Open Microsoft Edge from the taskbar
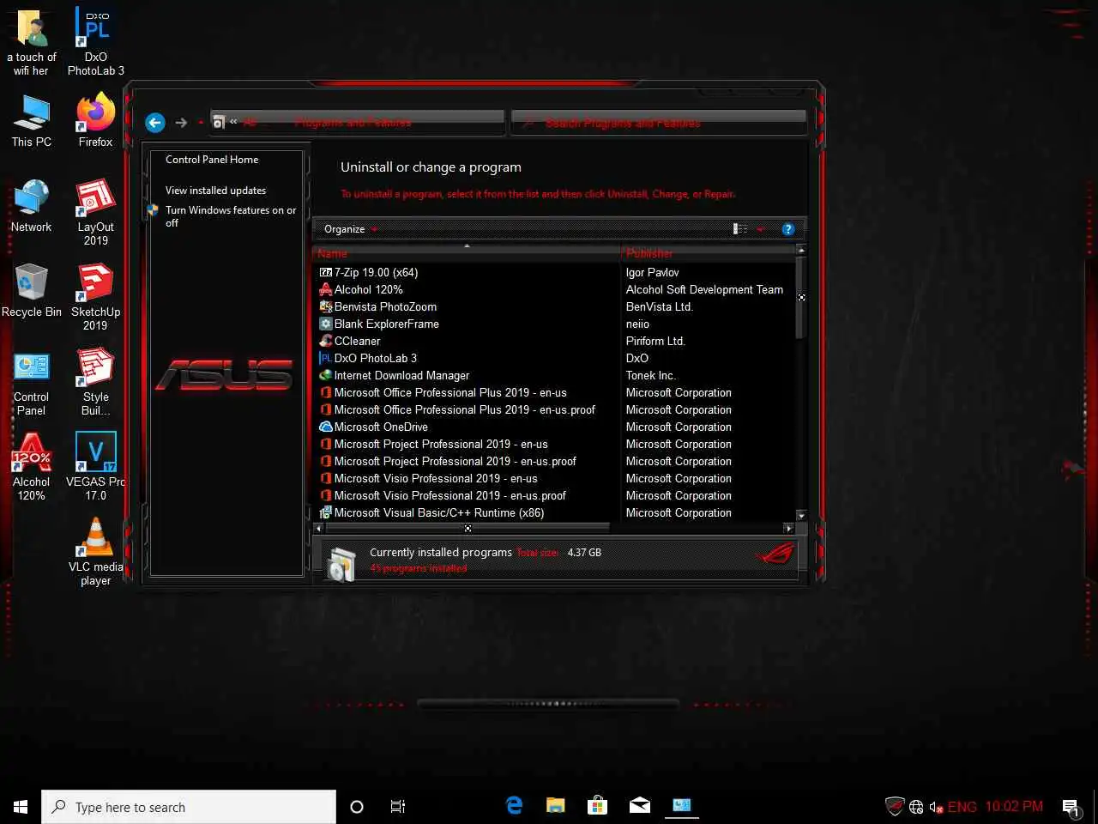The height and width of the screenshot is (824, 1098). pos(514,806)
